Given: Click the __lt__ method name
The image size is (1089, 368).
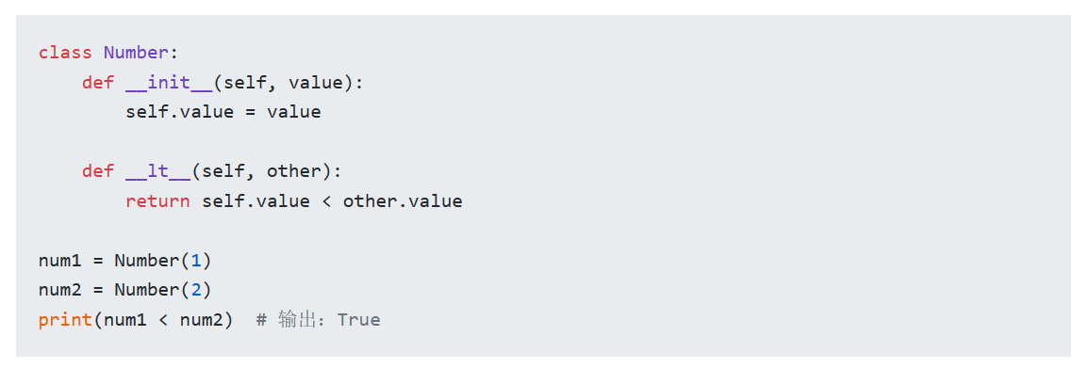Looking at the screenshot, I should point(158,172).
